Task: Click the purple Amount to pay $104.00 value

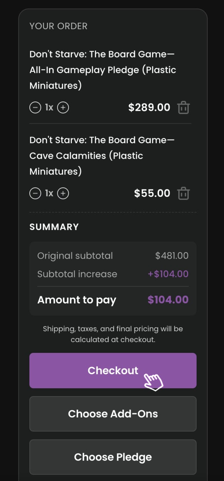Action: (x=168, y=300)
